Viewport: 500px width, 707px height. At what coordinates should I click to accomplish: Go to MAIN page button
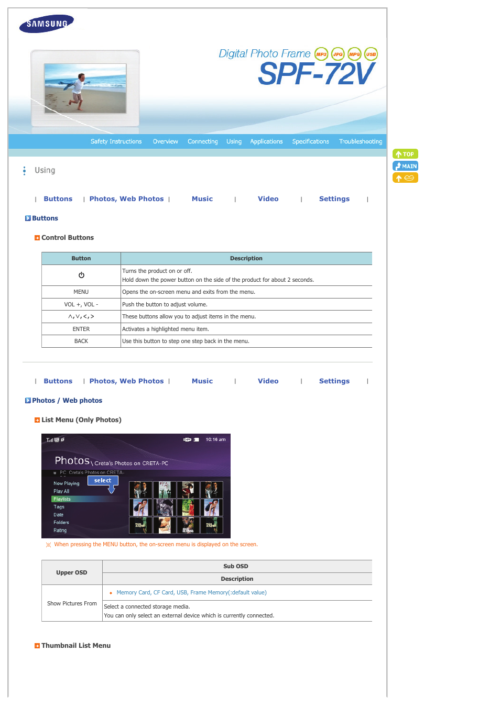(405, 166)
